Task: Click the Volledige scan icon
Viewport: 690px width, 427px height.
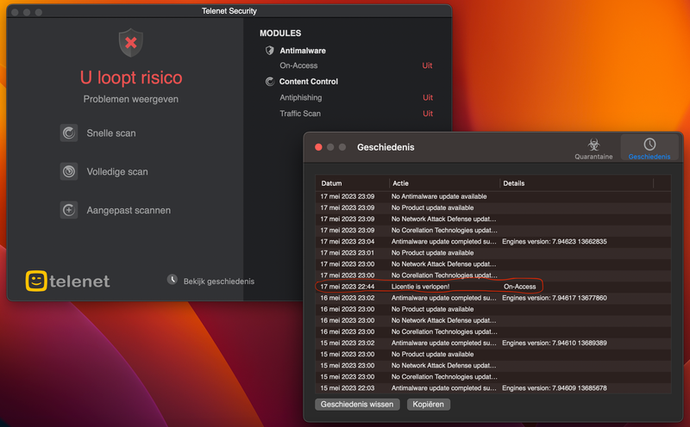Action: click(69, 171)
